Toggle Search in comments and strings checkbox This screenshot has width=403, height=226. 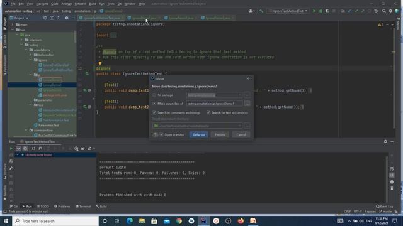pos(154,113)
